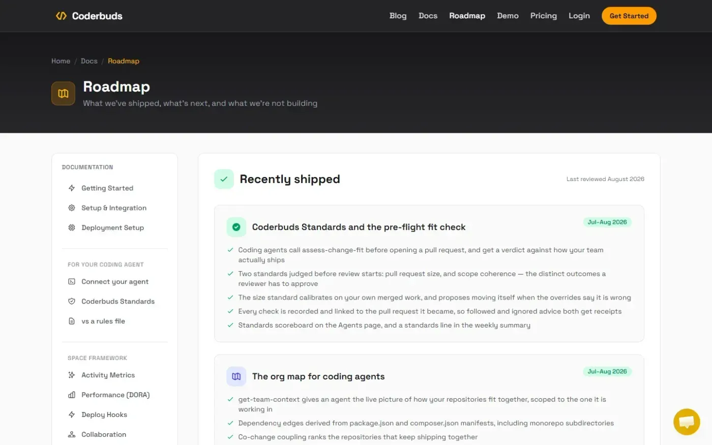Viewport: 712px width, 445px height.
Task: Open the Getting Started sidebar link
Action: 107,188
